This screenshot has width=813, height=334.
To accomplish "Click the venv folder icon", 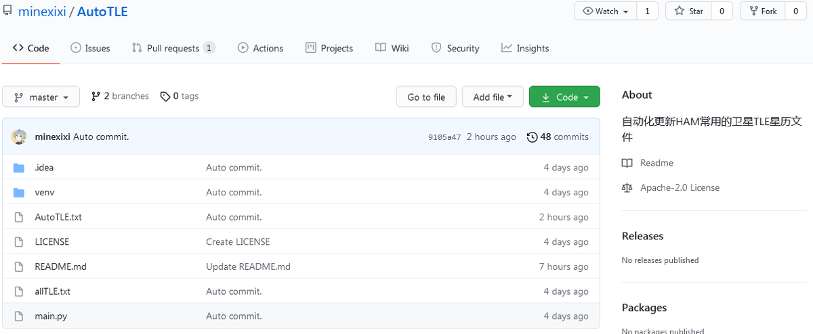I will point(19,193).
